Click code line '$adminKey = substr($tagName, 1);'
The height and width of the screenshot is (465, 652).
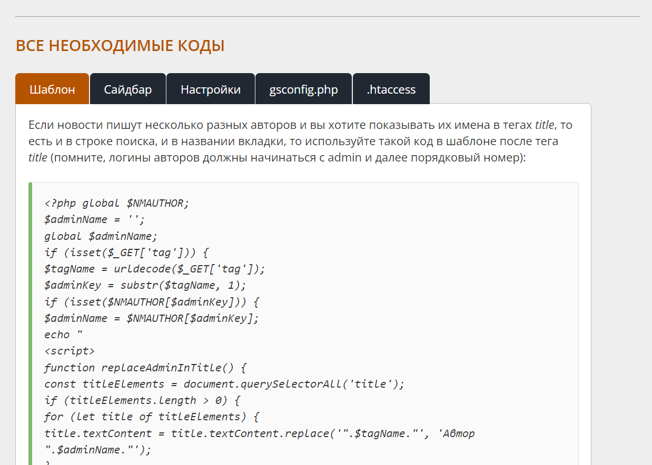pos(145,285)
